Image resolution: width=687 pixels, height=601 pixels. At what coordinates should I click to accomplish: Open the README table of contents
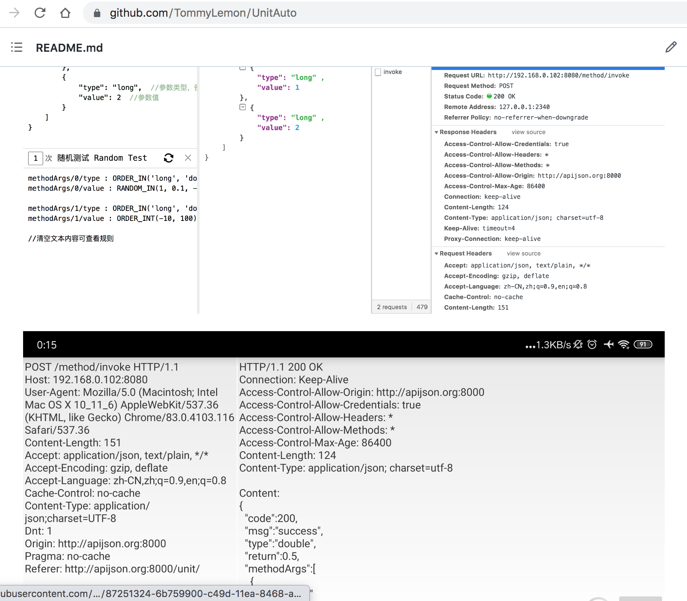17,47
